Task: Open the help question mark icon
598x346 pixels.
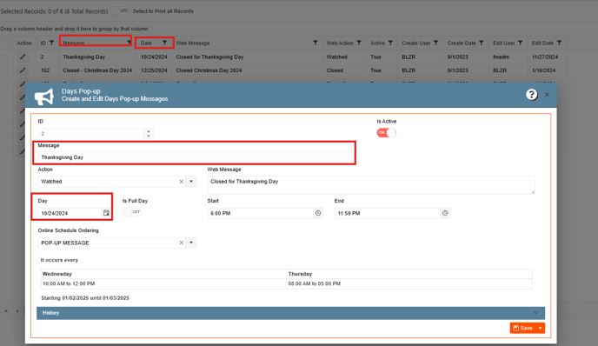Action: [x=531, y=95]
